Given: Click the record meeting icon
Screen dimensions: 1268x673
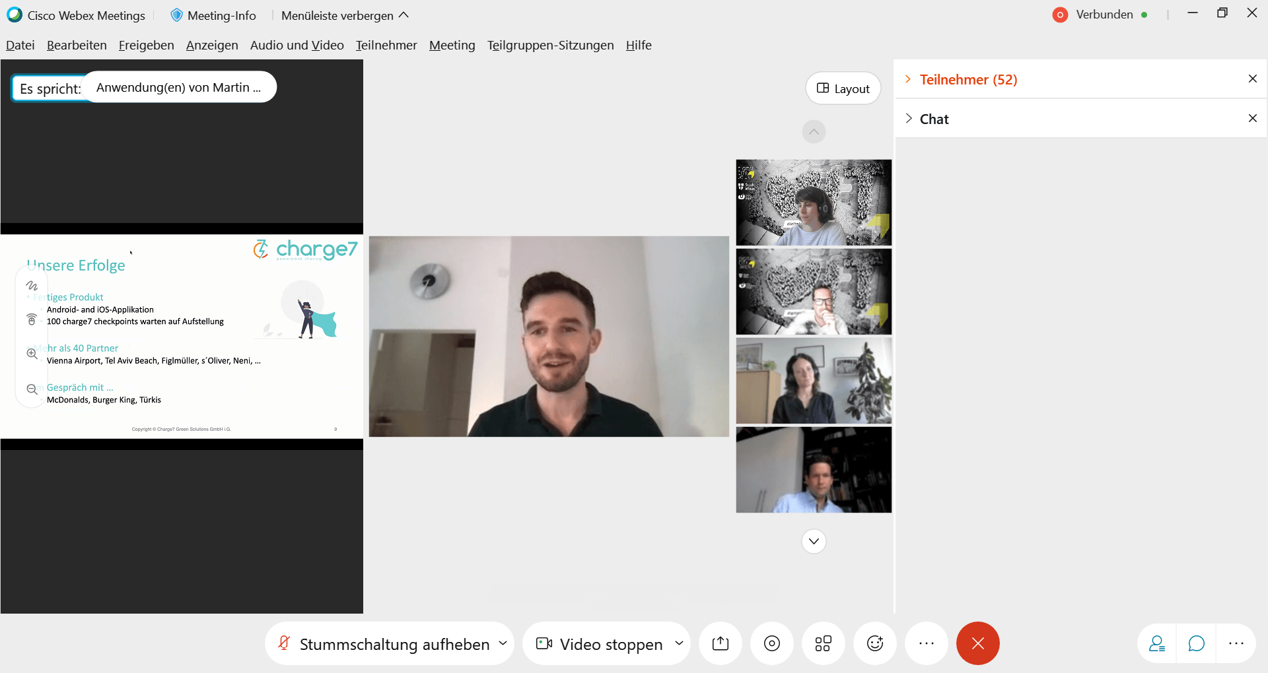Looking at the screenshot, I should point(771,643).
